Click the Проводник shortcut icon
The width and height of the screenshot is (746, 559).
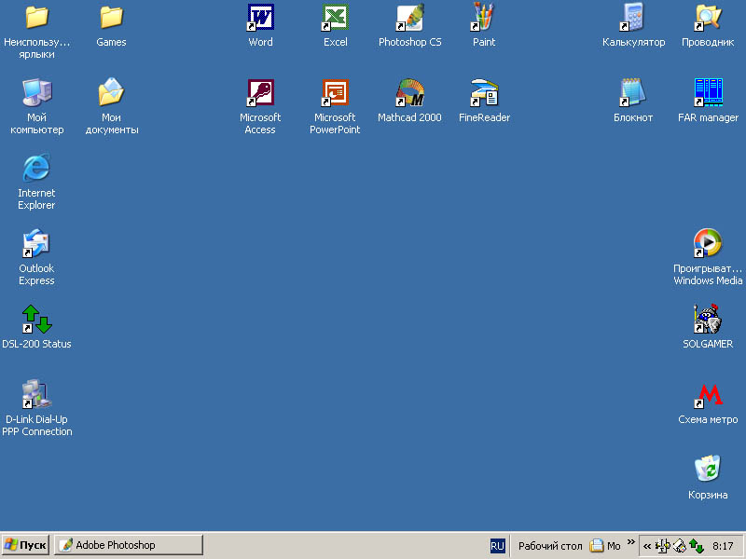[708, 18]
